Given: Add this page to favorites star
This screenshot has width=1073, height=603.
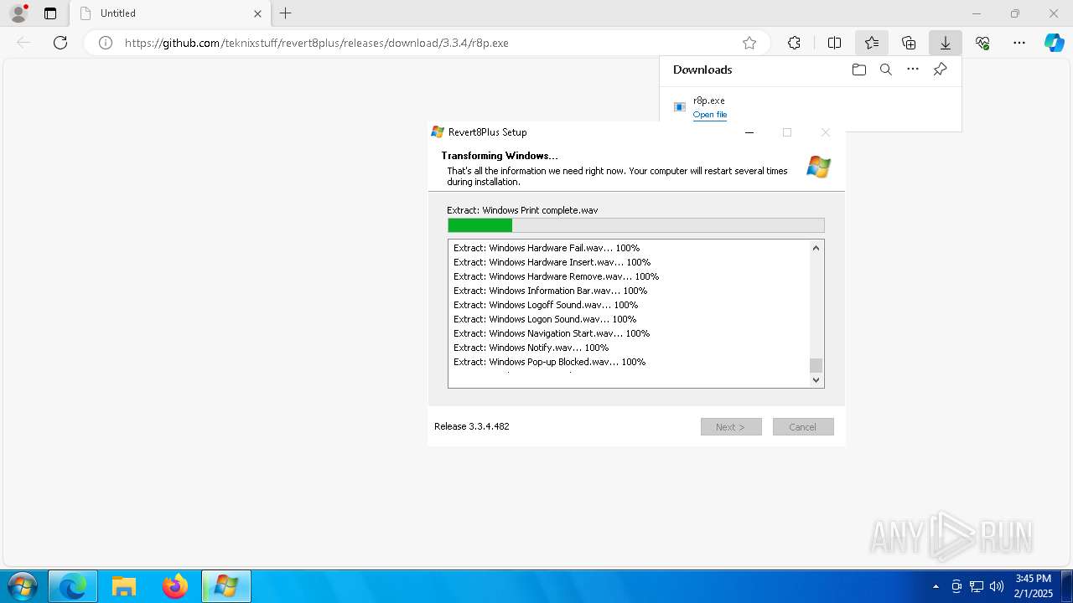Looking at the screenshot, I should 749,43.
